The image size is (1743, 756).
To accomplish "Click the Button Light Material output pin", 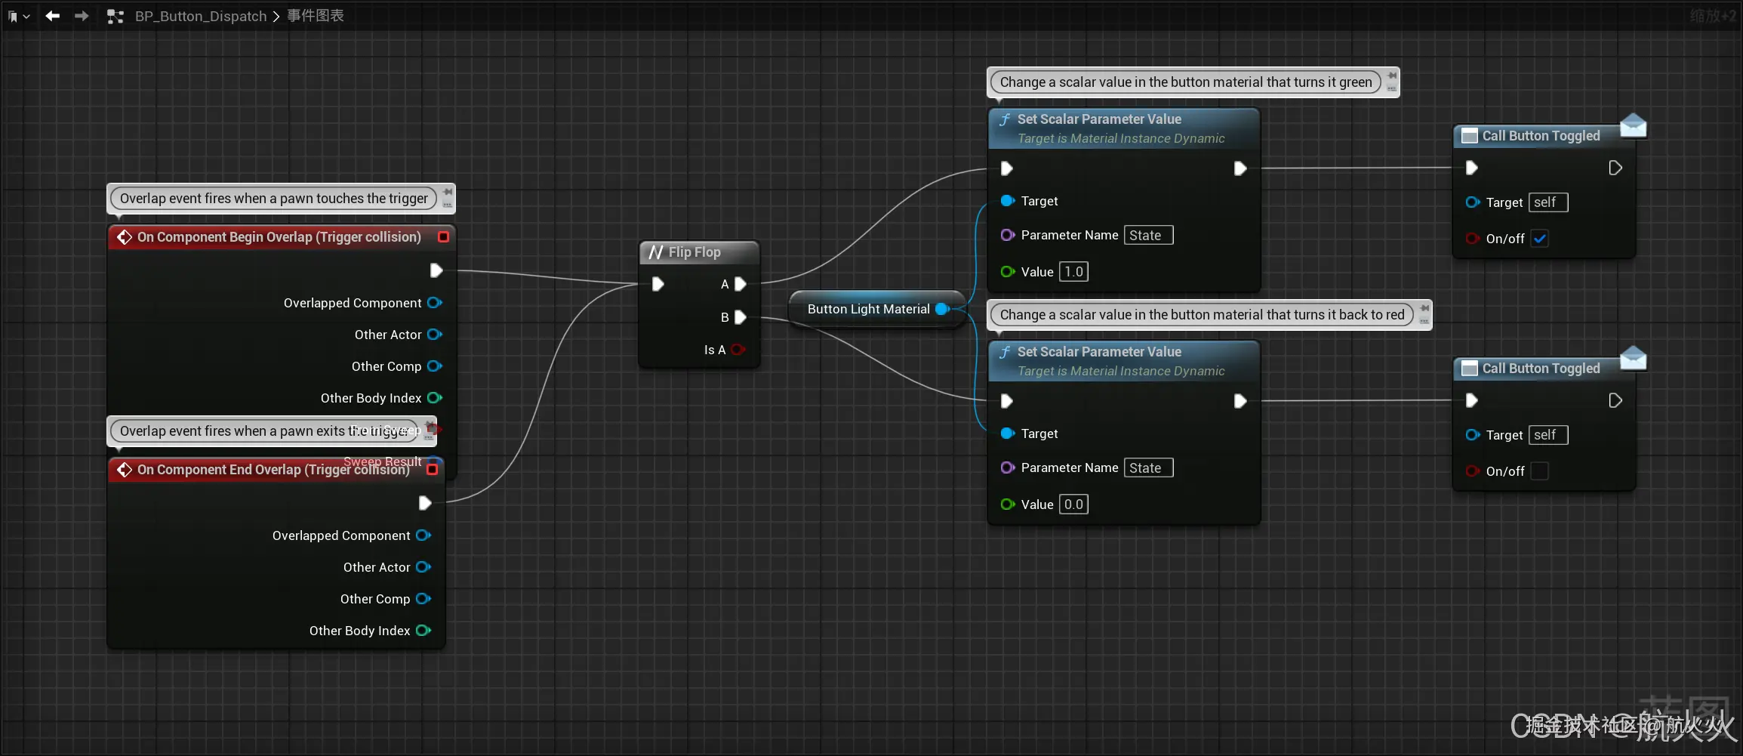I will click(x=943, y=309).
